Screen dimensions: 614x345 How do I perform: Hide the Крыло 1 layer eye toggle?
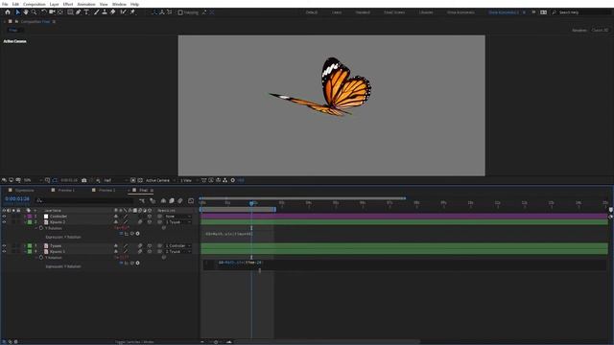point(4,251)
